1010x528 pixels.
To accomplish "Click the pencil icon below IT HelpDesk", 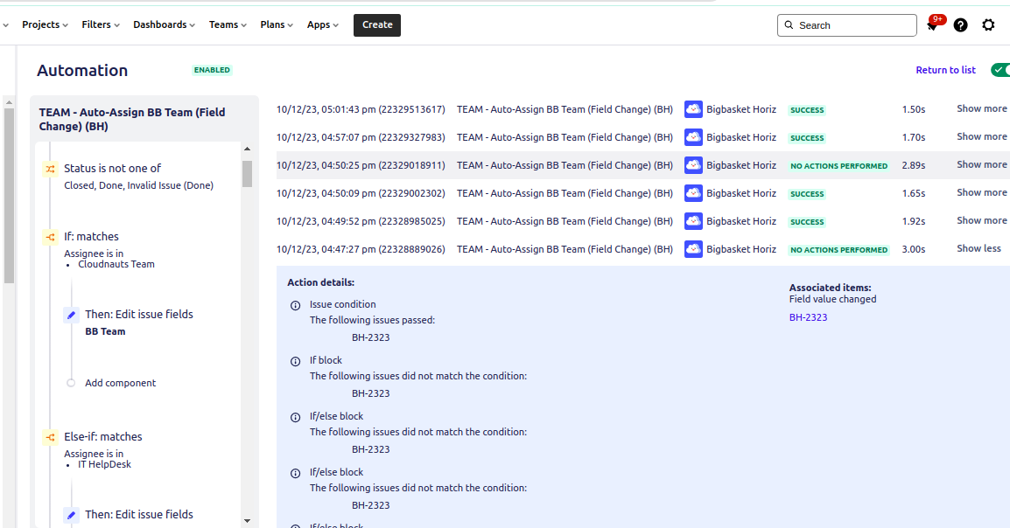I will coord(72,515).
